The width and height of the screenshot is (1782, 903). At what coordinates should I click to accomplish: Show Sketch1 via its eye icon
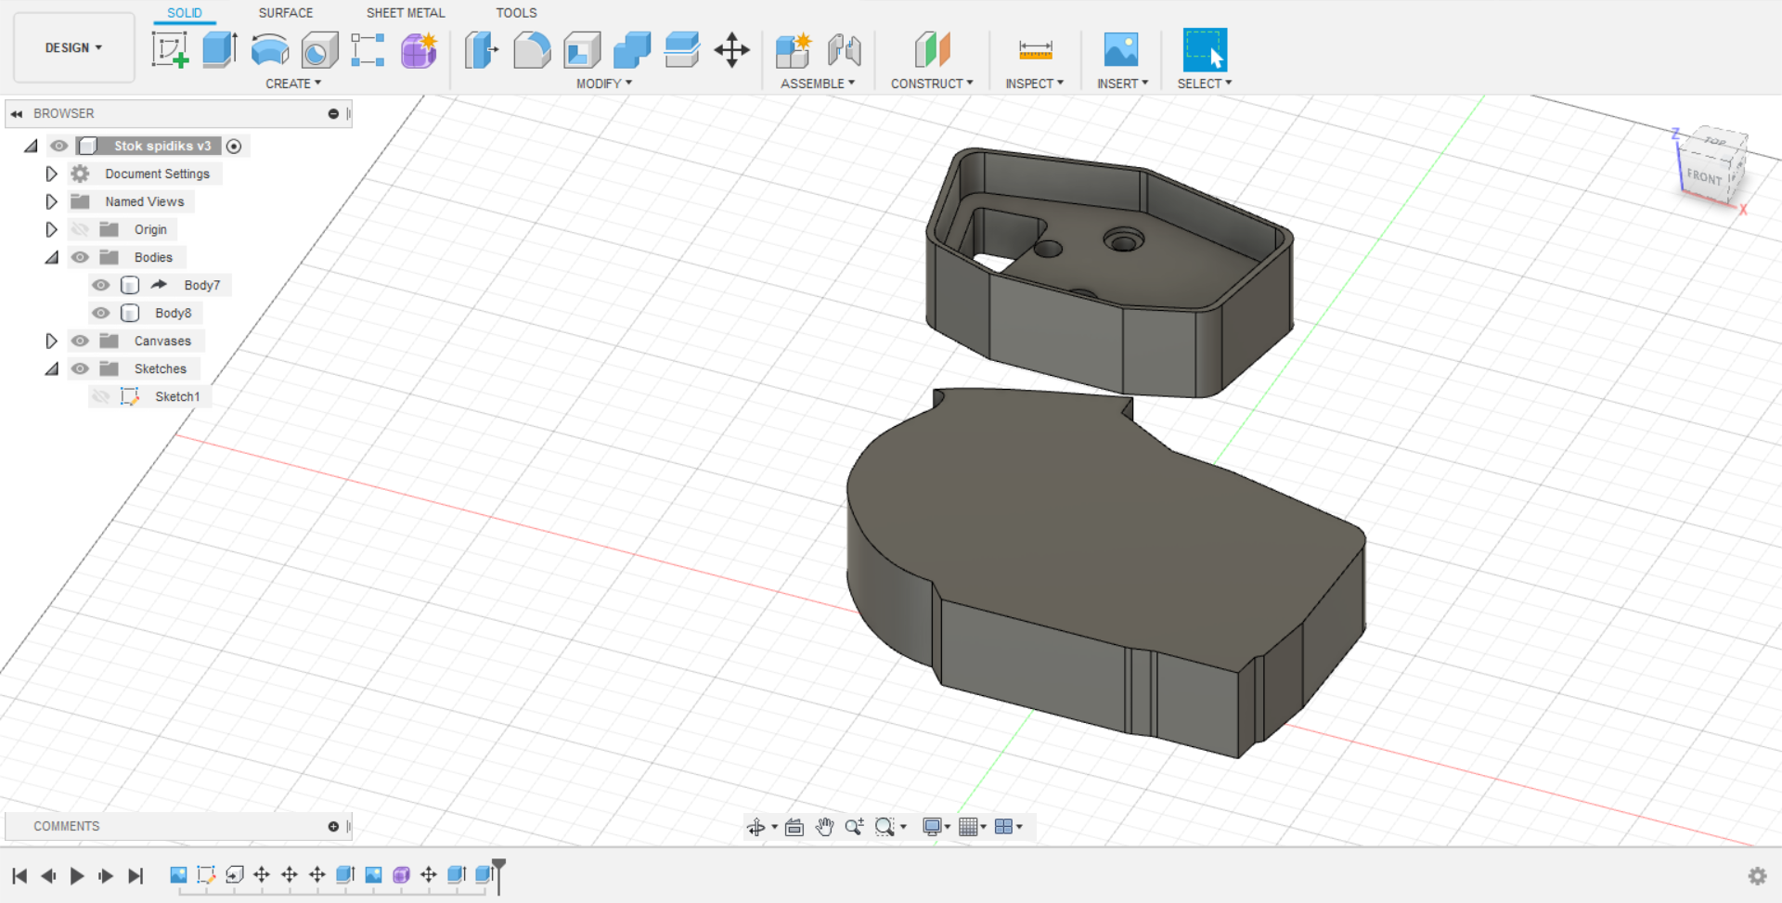coord(101,396)
